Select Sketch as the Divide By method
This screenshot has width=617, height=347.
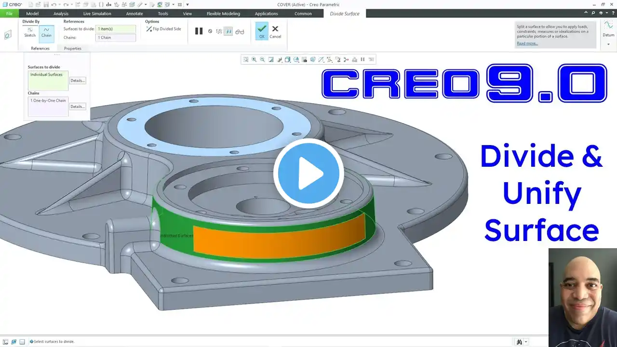(30, 32)
